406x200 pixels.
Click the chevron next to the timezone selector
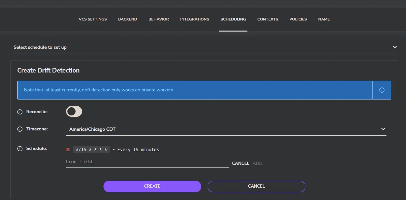click(x=383, y=129)
